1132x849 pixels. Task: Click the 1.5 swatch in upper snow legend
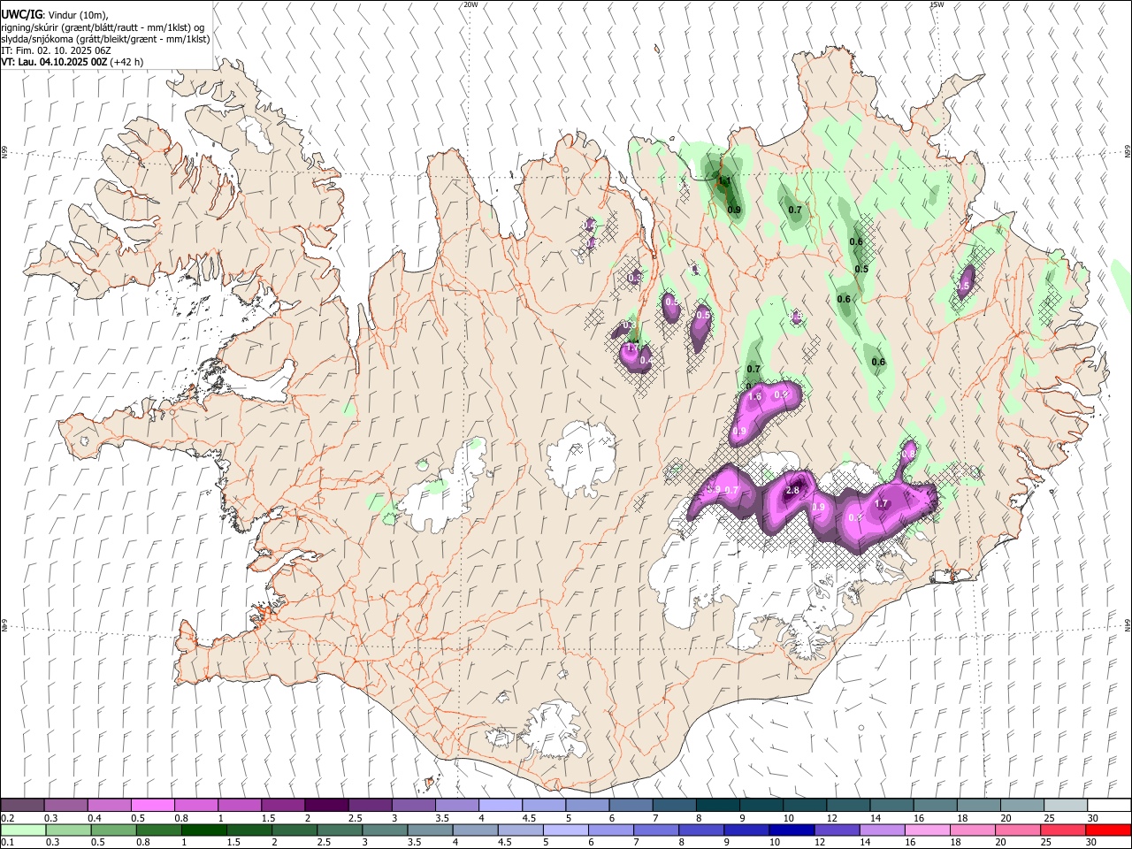click(x=282, y=806)
